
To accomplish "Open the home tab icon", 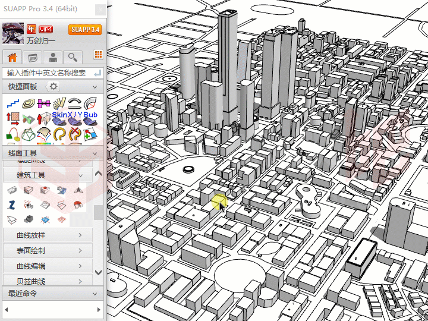I will point(12,57).
